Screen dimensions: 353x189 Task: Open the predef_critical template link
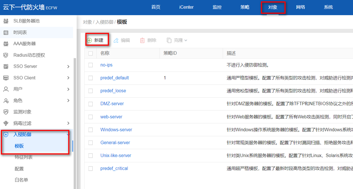pyautogui.click(x=114, y=169)
